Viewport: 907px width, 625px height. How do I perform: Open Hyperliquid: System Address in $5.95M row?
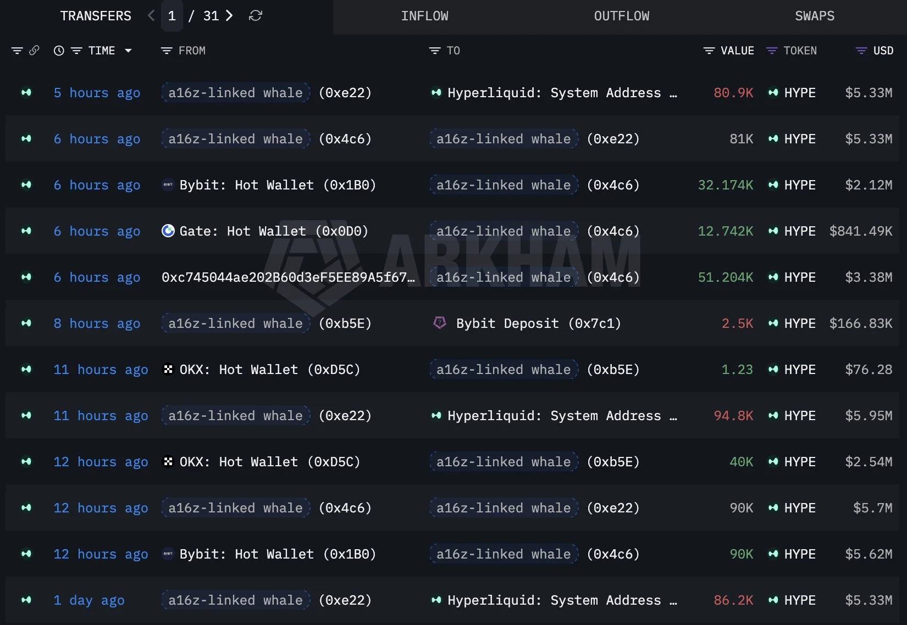[x=562, y=416]
